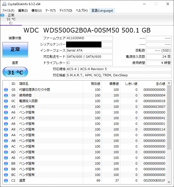Click the firmware field 411030WD
Viewport: 174px width, 187px height.
tap(89, 38)
